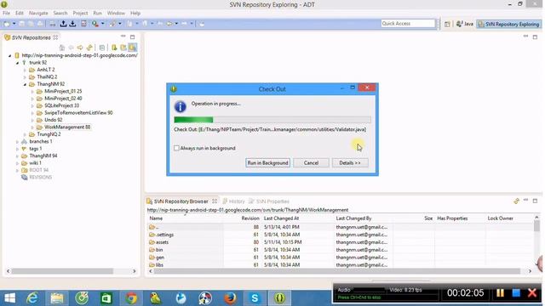
Task: Open the Run toolbar dropdown arrow
Action: [x=102, y=24]
